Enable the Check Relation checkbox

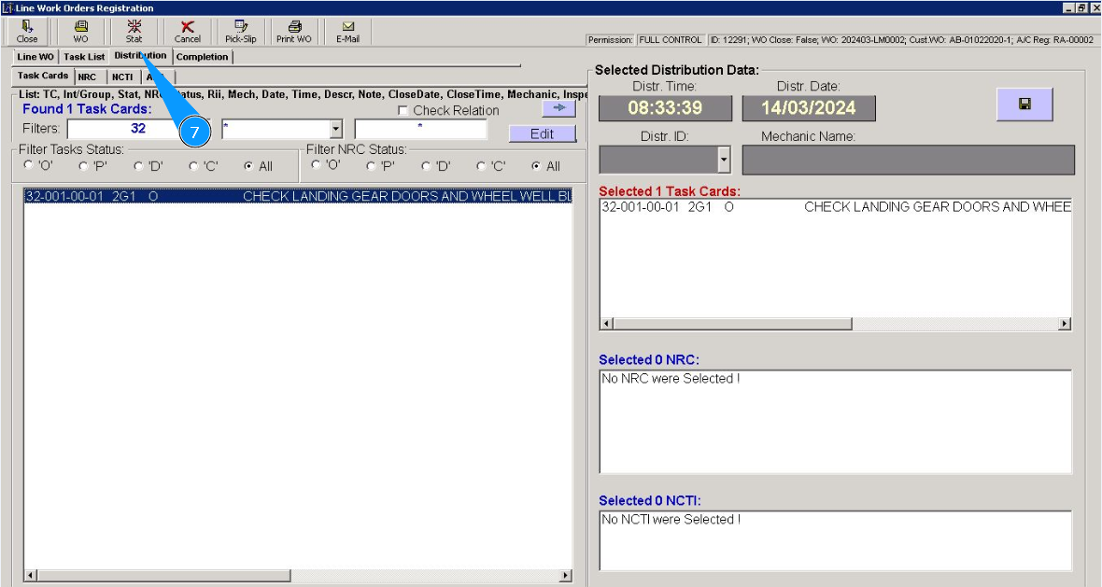[x=403, y=111]
